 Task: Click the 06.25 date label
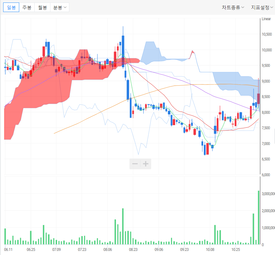[x=31, y=249]
